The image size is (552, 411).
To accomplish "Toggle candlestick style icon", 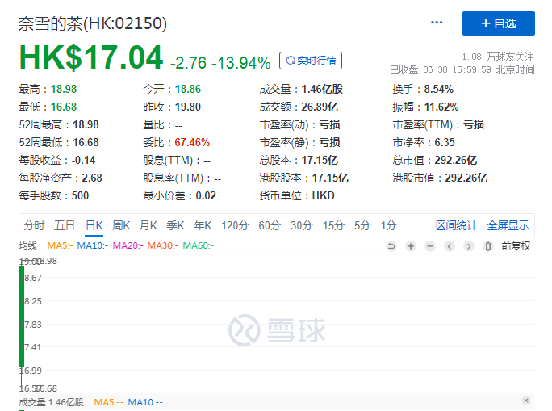I will [488, 246].
